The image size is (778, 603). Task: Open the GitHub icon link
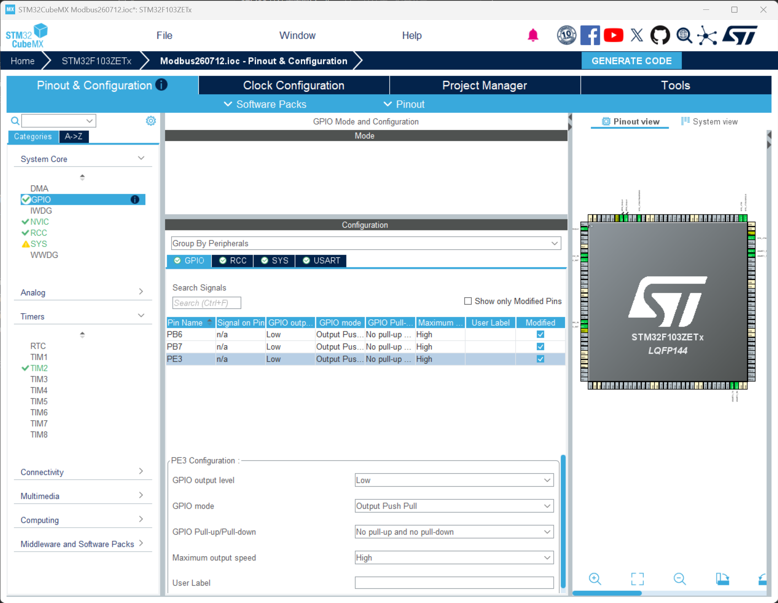tap(660, 35)
